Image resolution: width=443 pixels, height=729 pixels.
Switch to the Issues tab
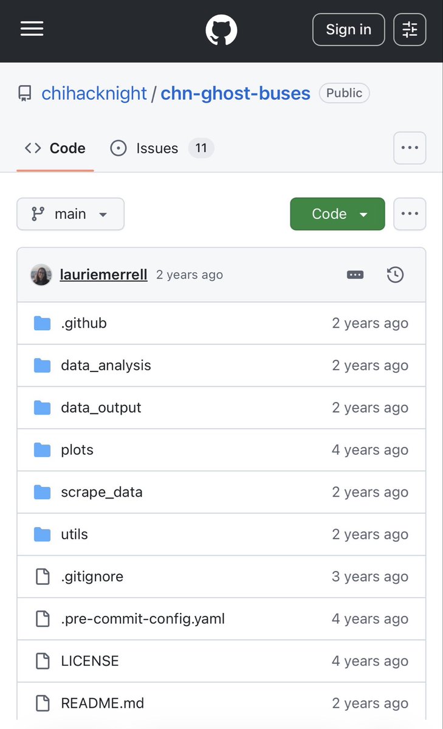[x=162, y=148]
